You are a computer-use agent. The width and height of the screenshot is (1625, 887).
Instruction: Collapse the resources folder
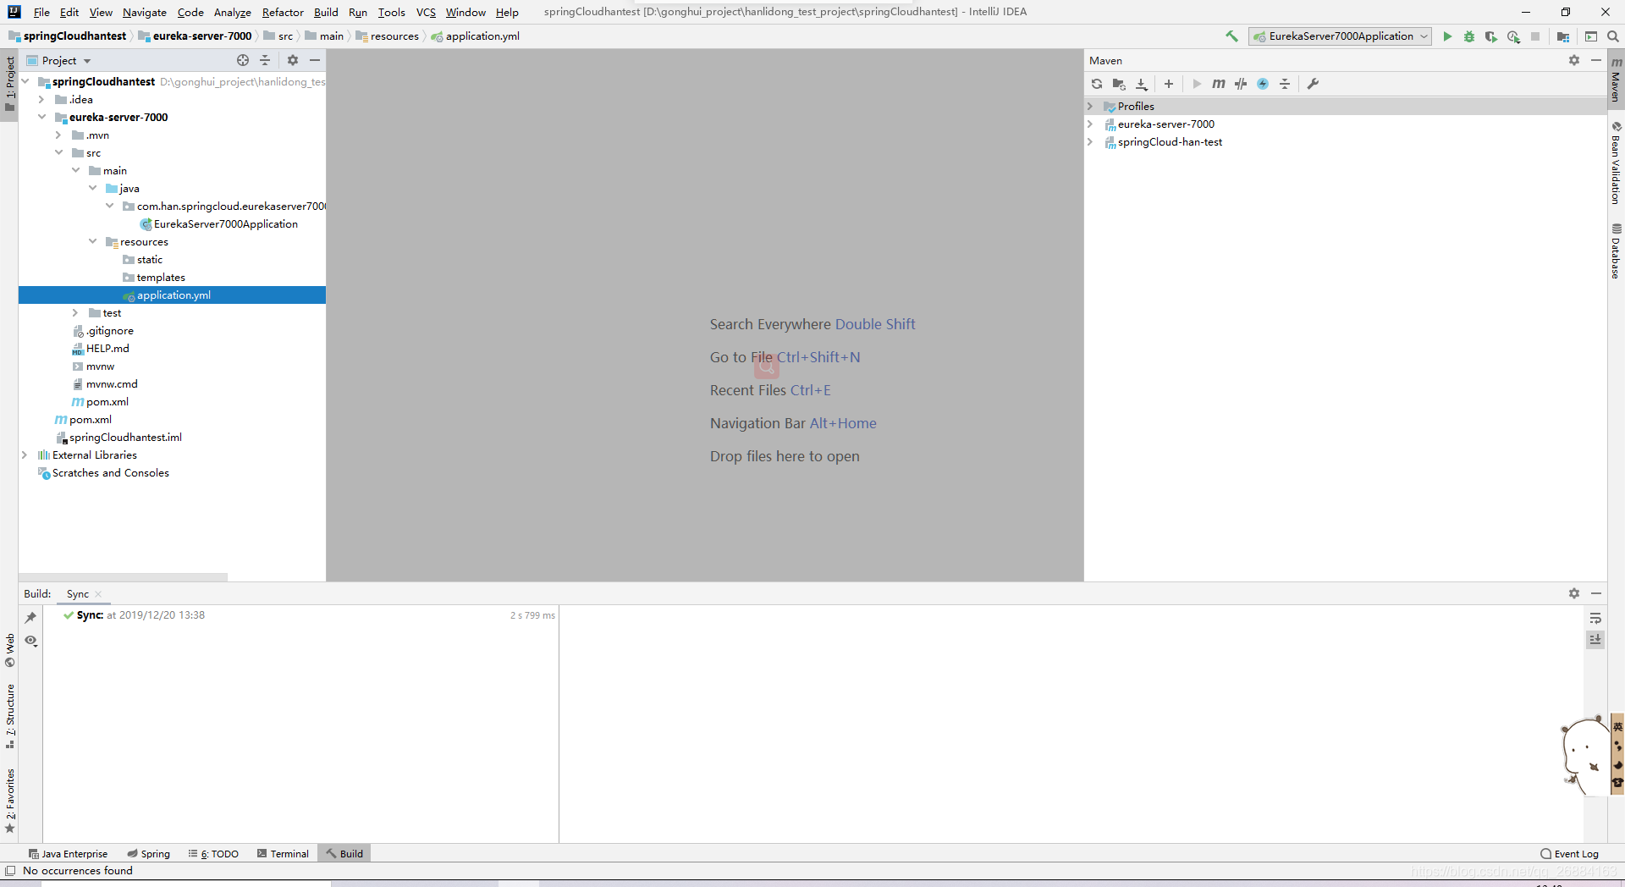click(x=92, y=242)
